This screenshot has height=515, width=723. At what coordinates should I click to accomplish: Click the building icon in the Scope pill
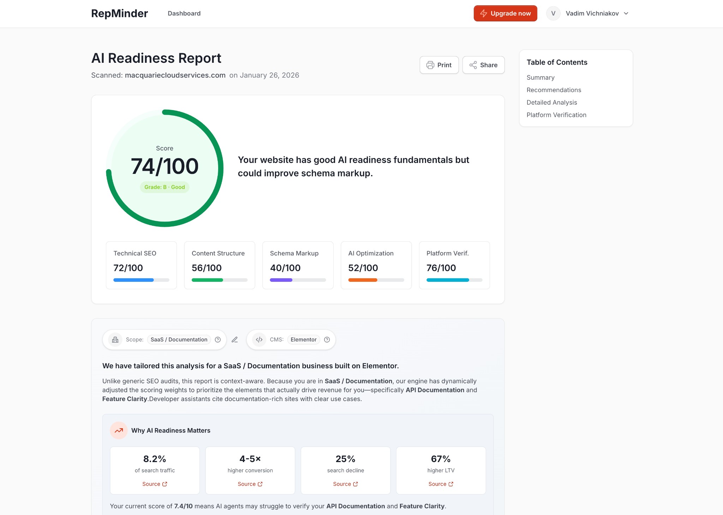click(115, 339)
